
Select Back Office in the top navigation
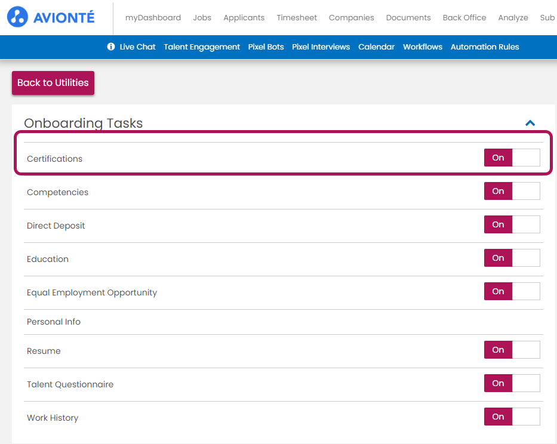[464, 18]
